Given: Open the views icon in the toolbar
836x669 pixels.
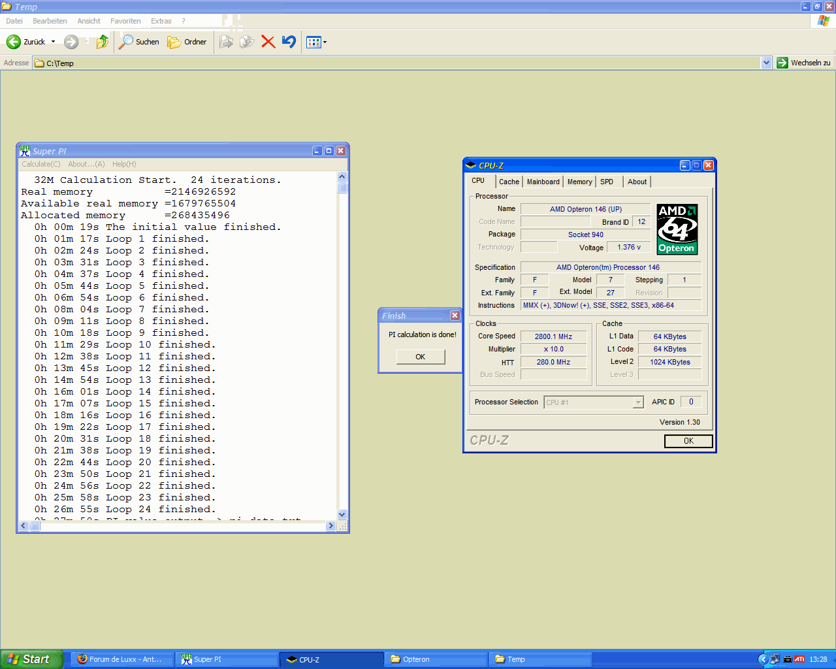Looking at the screenshot, I should (x=313, y=42).
